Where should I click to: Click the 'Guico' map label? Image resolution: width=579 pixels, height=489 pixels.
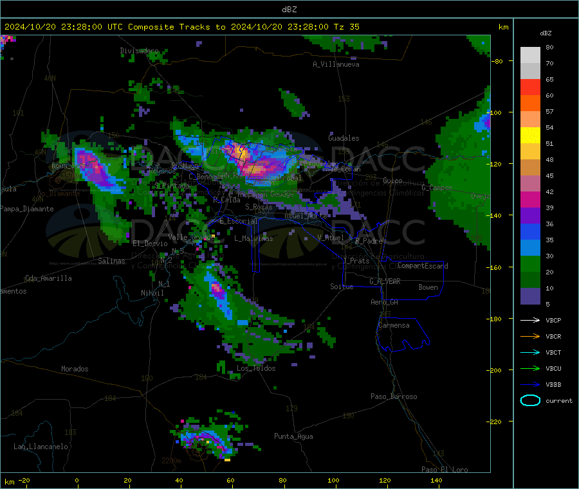pos(392,181)
